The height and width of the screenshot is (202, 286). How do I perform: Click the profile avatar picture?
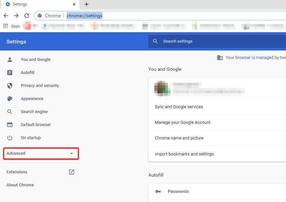pyautogui.click(x=162, y=88)
